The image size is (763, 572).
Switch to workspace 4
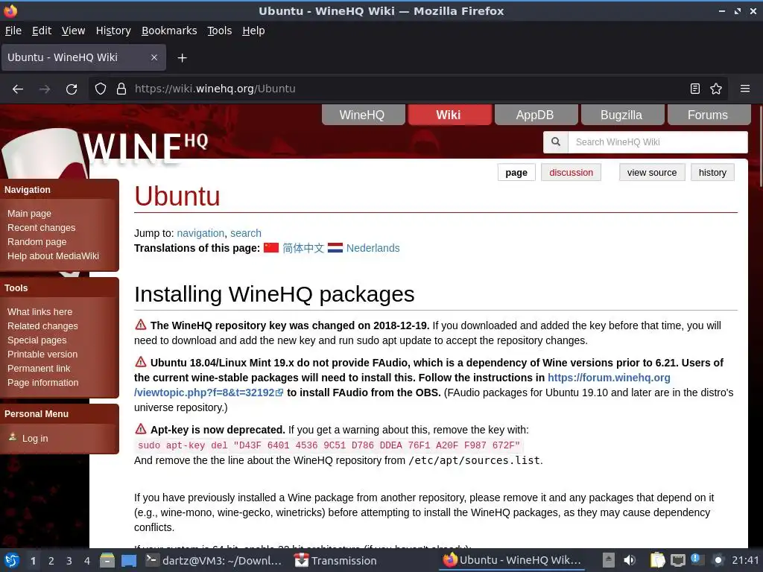click(87, 561)
